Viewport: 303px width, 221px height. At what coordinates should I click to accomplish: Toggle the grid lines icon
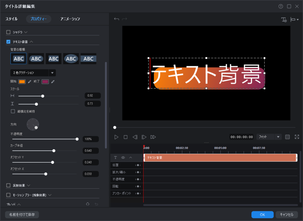[x=287, y=137]
